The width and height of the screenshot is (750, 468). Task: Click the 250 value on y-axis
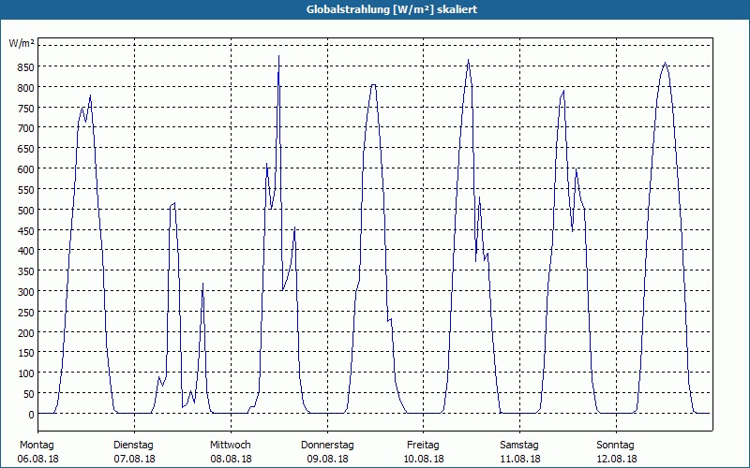pyautogui.click(x=26, y=313)
